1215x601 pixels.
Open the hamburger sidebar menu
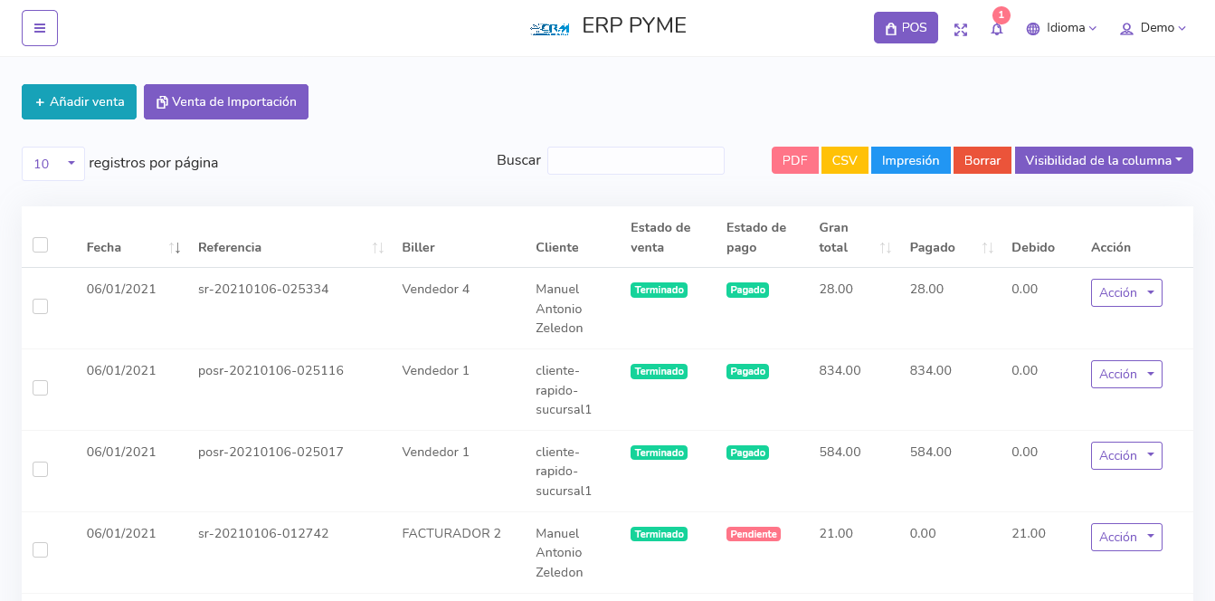tap(40, 28)
